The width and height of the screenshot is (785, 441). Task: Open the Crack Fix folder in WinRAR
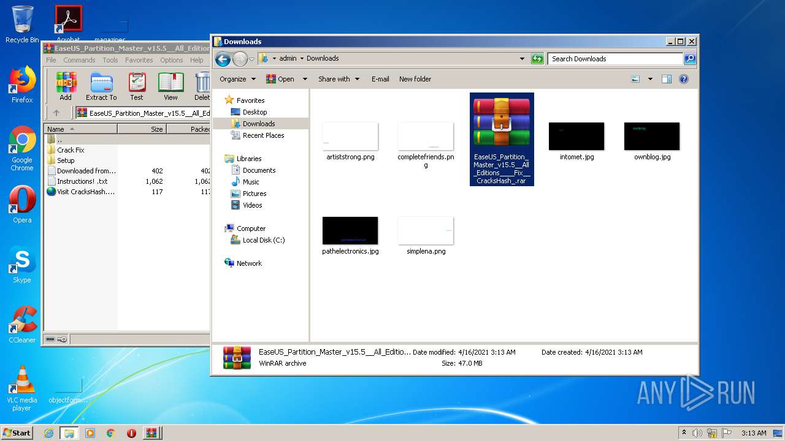tap(71, 150)
